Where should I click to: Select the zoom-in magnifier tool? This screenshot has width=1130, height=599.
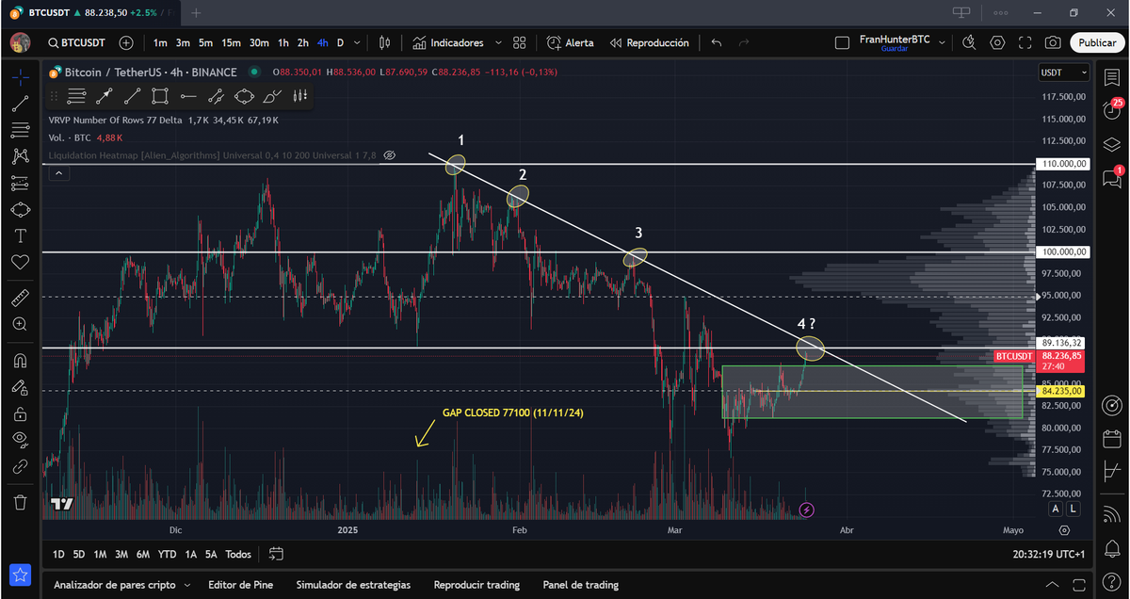(x=20, y=324)
